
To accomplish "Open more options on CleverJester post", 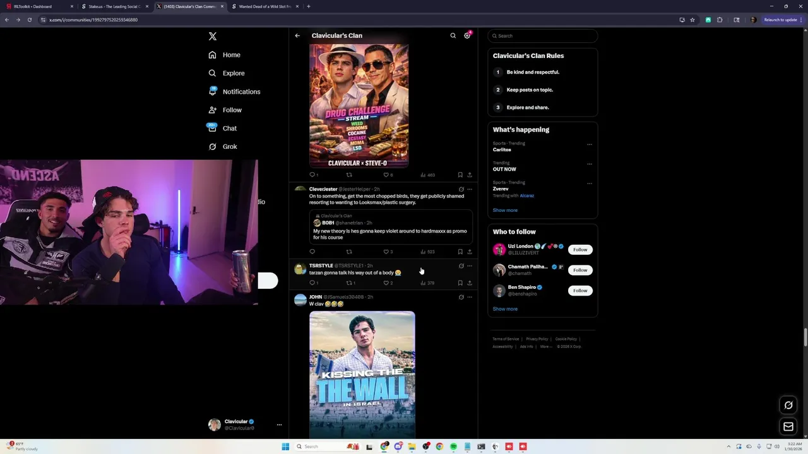I will click(x=470, y=189).
